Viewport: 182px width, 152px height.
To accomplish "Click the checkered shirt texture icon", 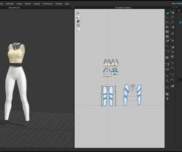I will click(x=172, y=57).
